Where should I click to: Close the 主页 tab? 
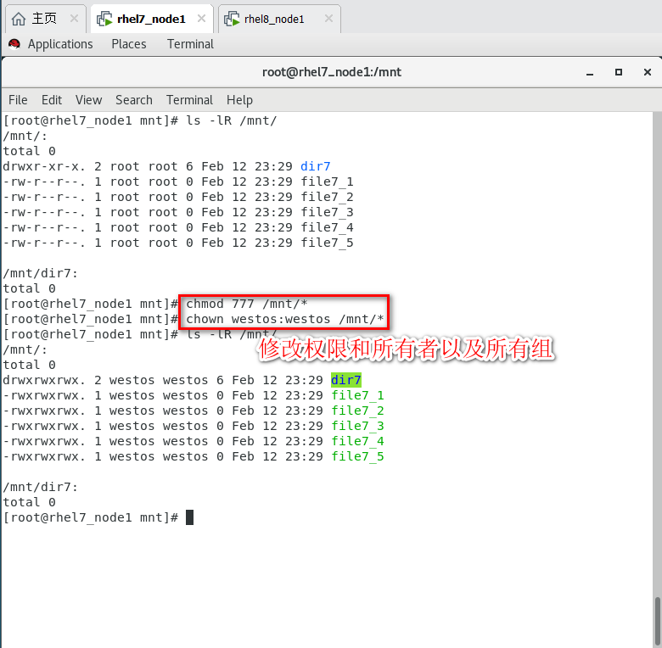(74, 19)
